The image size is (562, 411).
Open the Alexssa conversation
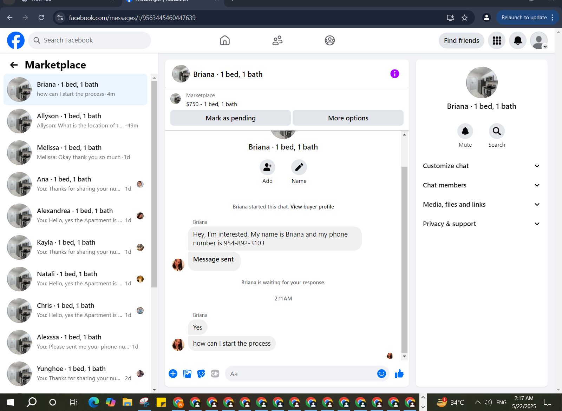(x=76, y=342)
